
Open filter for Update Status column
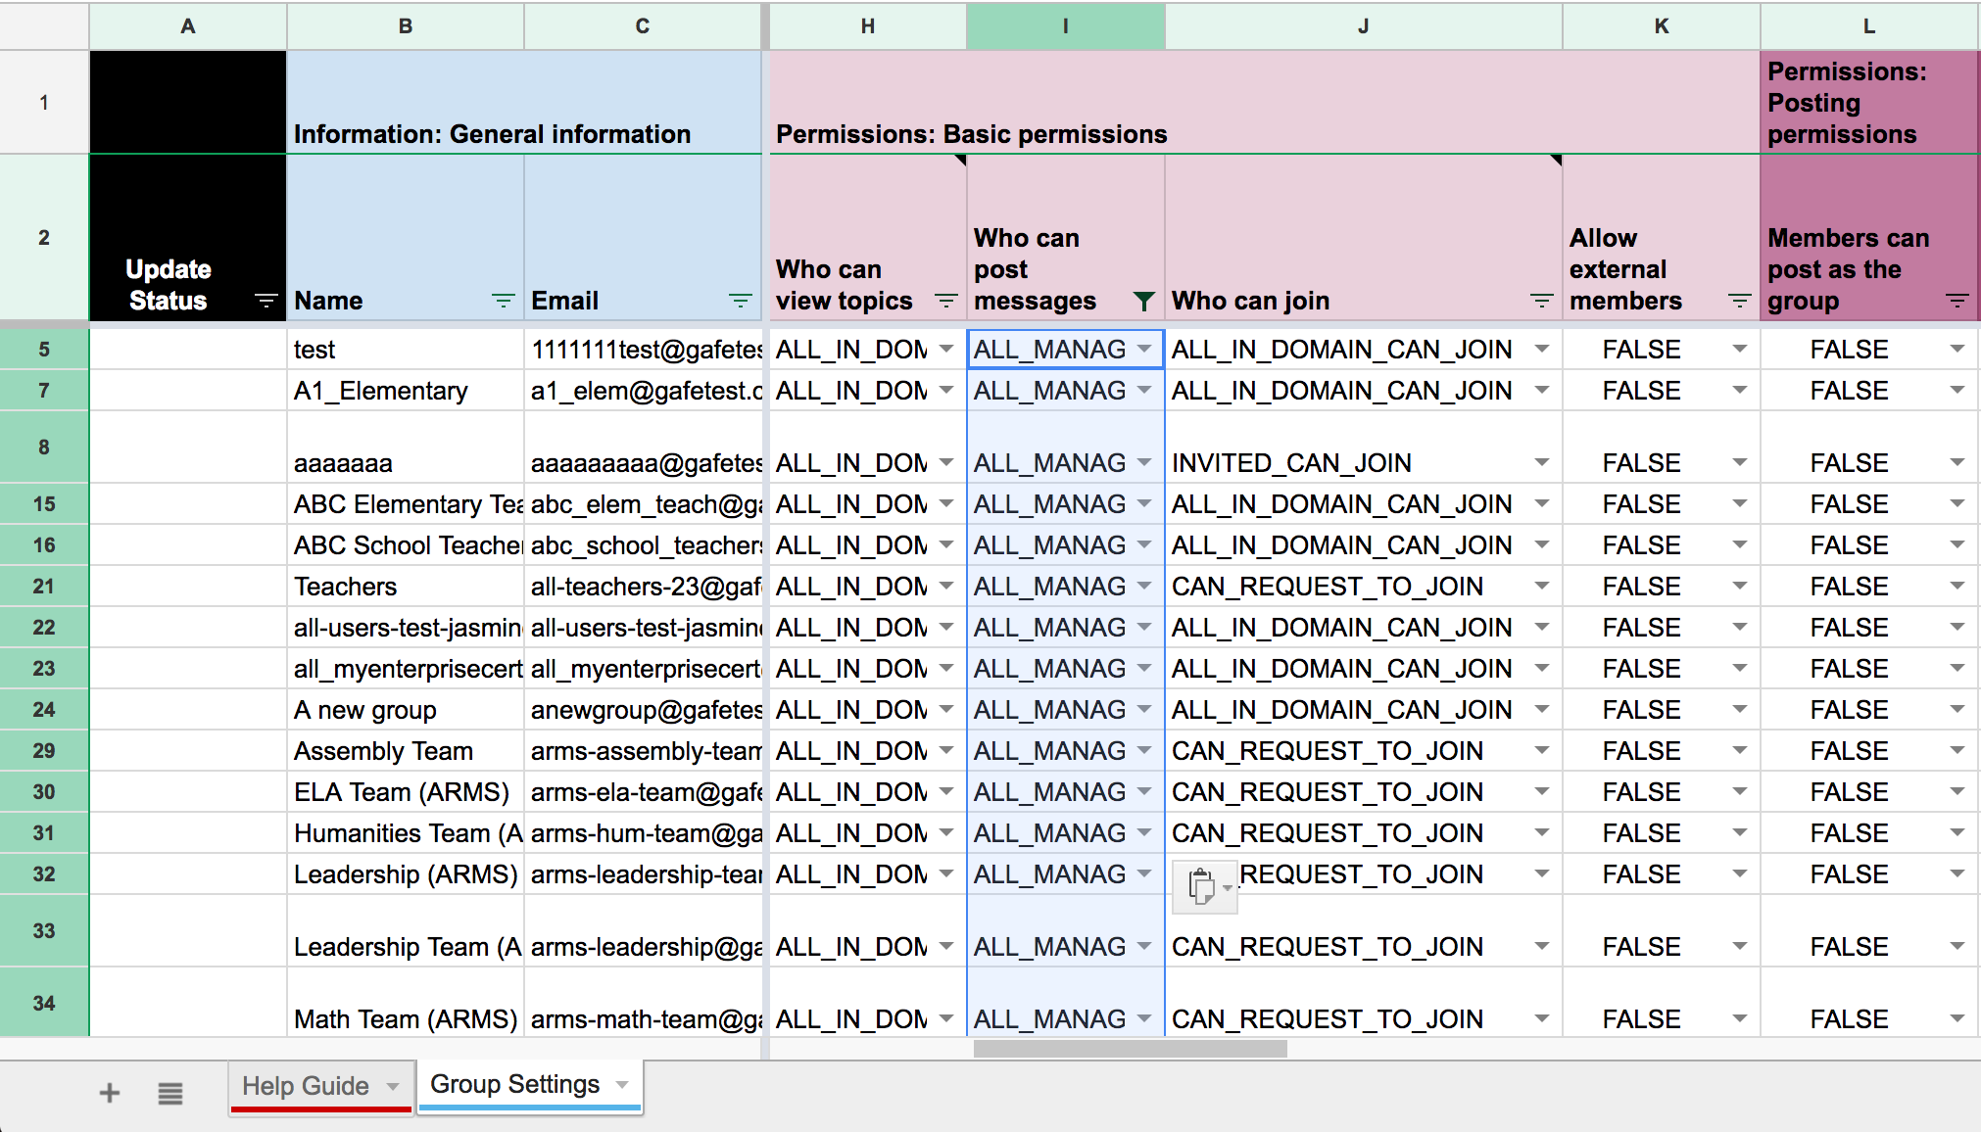pos(266,301)
